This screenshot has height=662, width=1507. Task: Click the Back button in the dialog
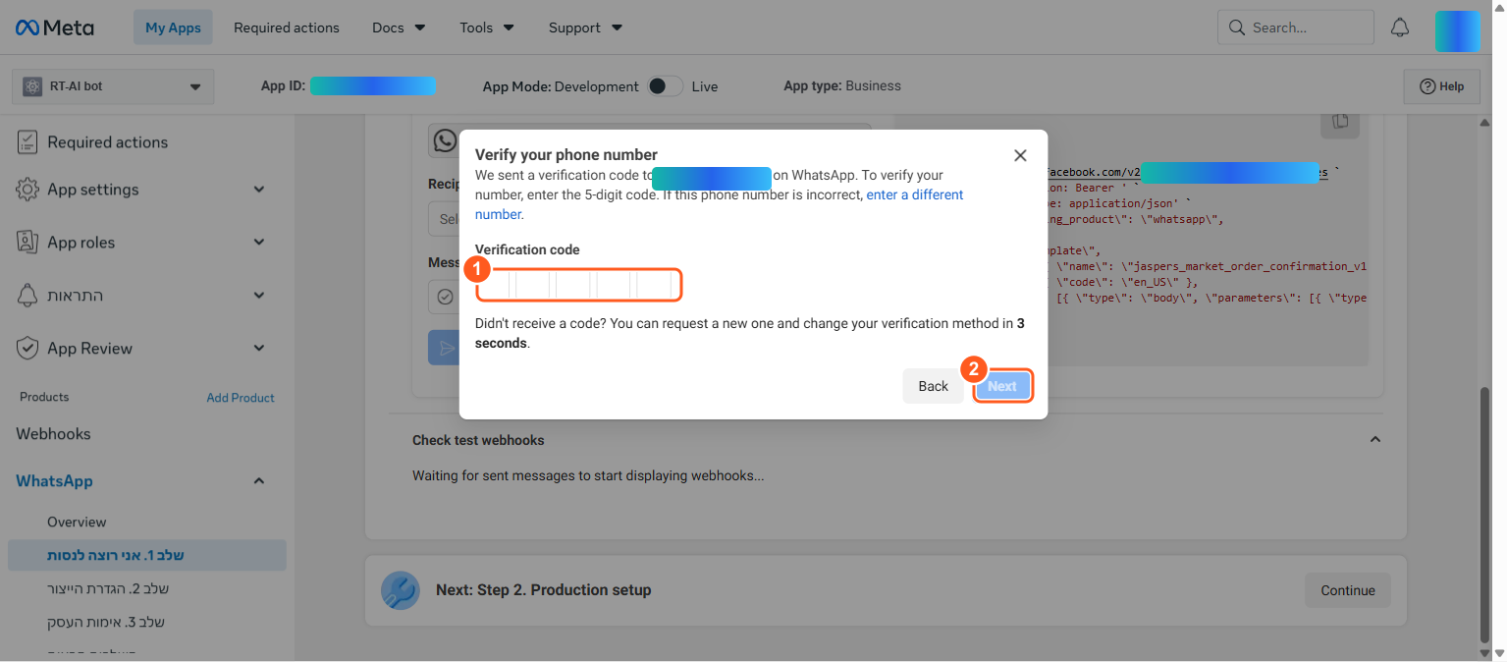[933, 386]
